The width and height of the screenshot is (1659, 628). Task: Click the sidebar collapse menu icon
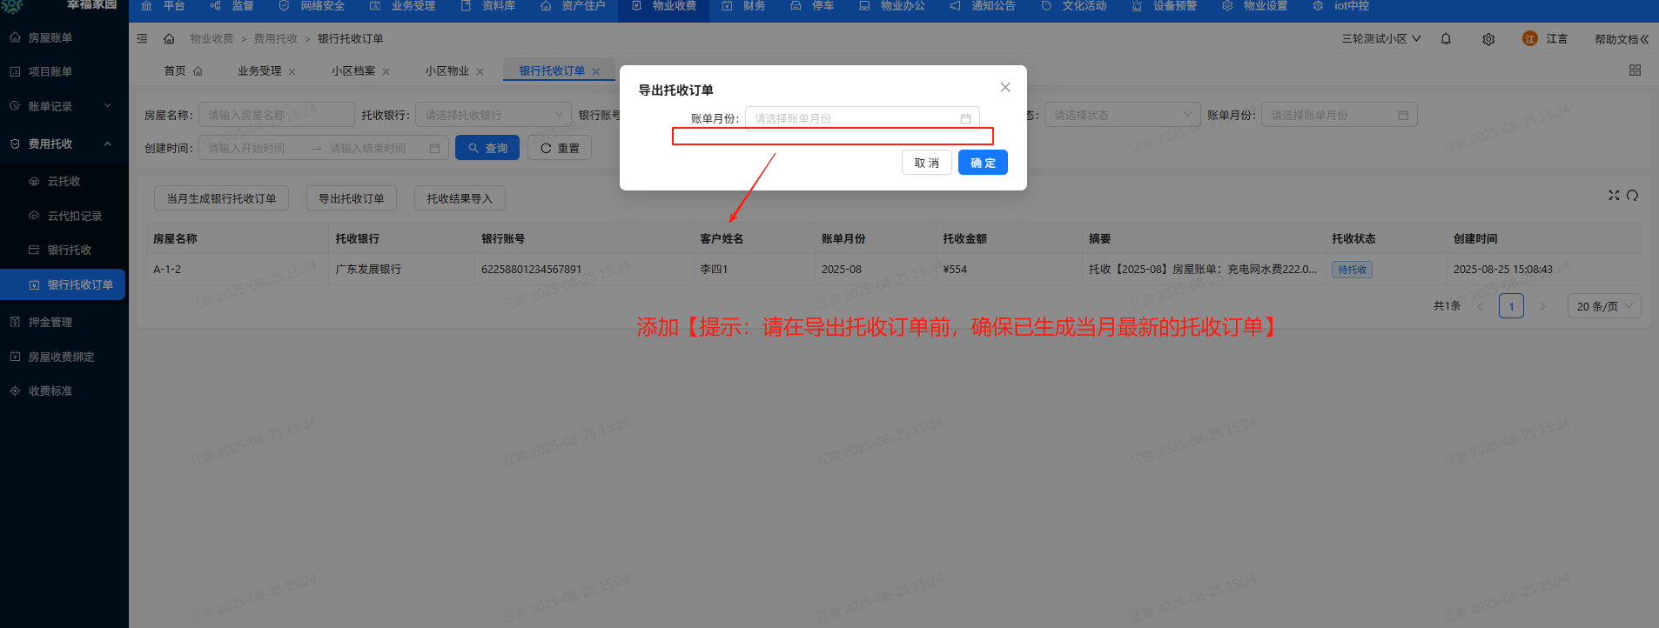click(x=143, y=39)
